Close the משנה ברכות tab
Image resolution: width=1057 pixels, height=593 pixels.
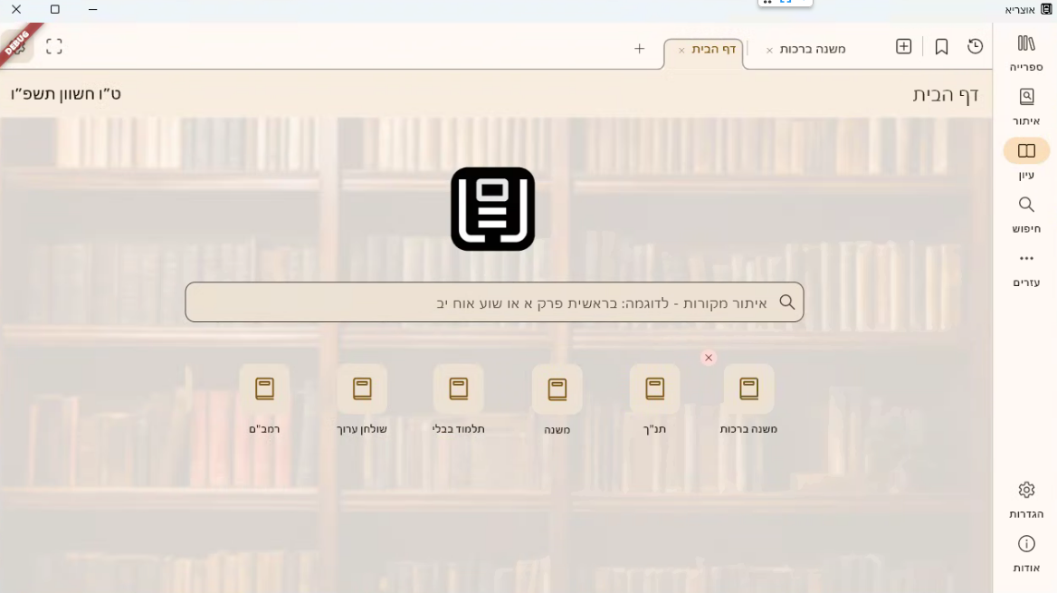[x=769, y=51]
